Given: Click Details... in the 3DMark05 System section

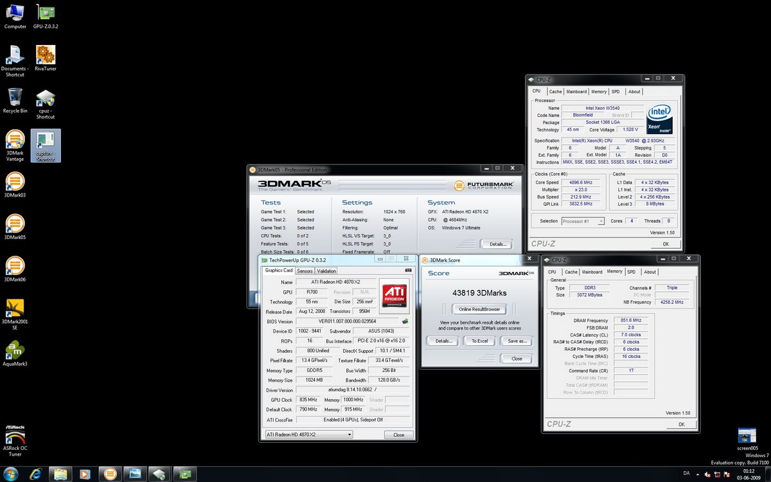Looking at the screenshot, I should [497, 244].
